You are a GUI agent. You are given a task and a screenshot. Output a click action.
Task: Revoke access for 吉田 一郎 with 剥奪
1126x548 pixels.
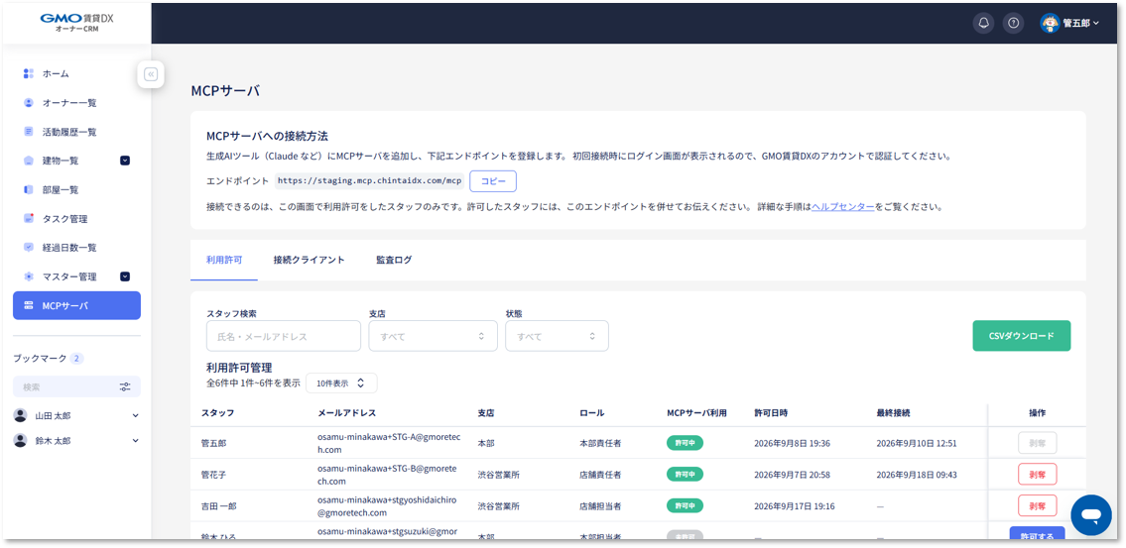pyautogui.click(x=1037, y=505)
